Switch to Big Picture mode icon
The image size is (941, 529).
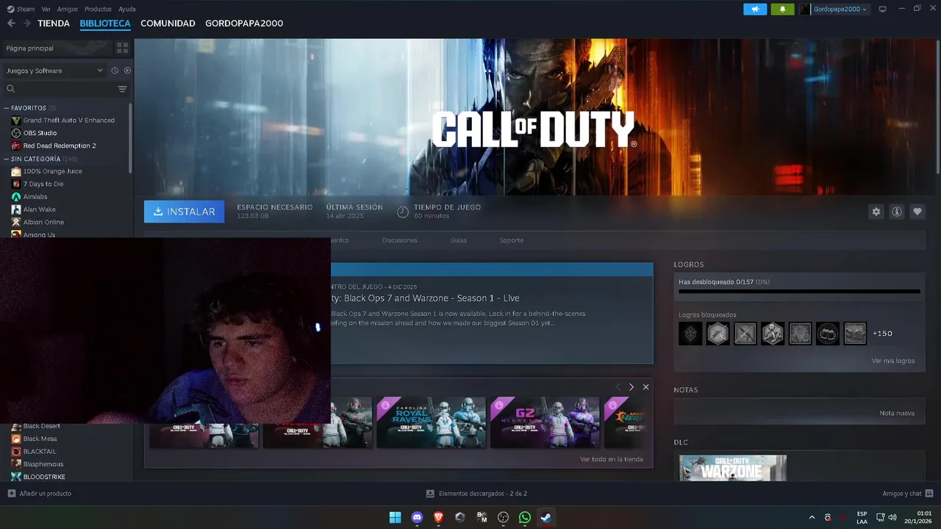coord(882,9)
